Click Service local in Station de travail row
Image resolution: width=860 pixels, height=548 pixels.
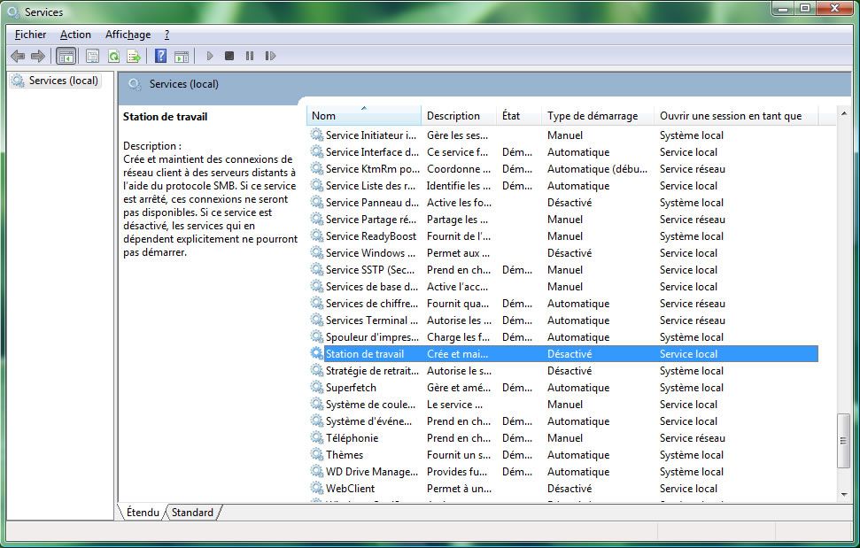click(688, 354)
